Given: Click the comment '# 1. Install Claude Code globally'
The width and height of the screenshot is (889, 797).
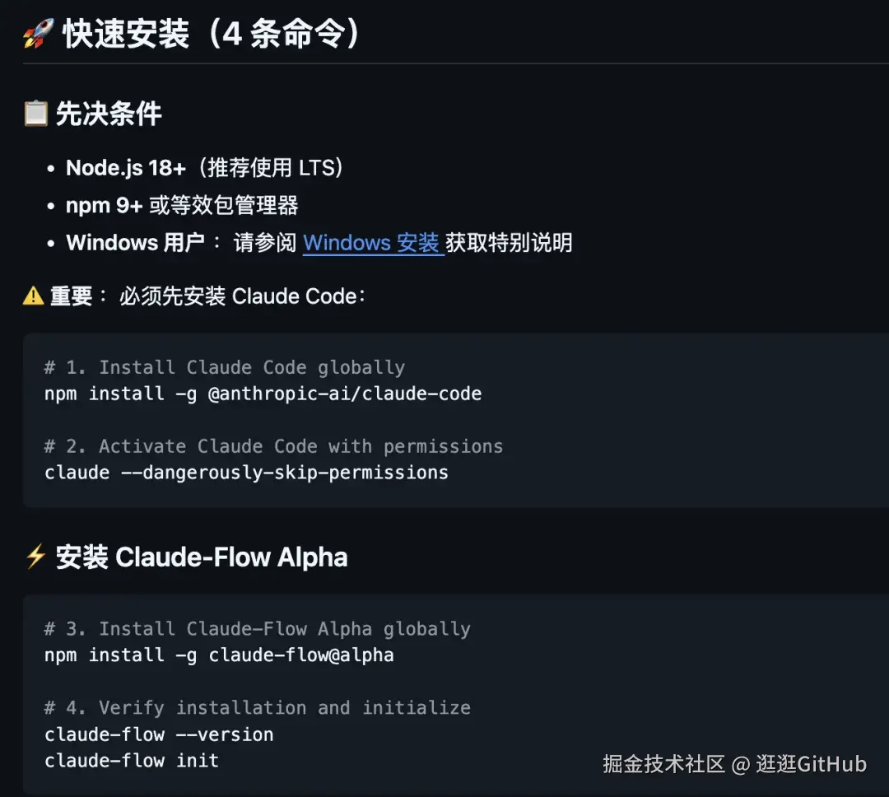Looking at the screenshot, I should coord(224,367).
